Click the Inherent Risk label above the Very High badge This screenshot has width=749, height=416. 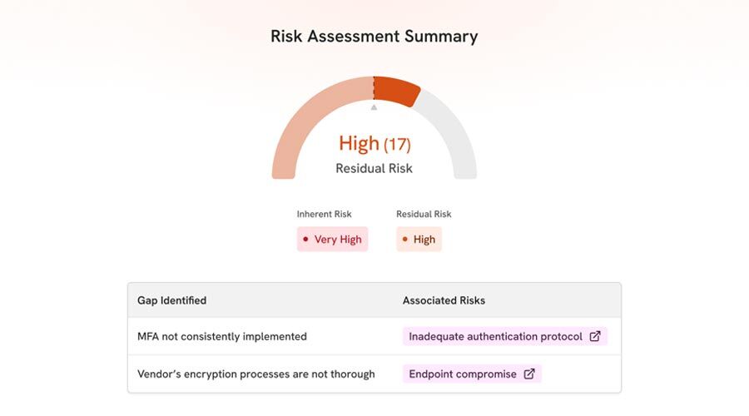325,215
